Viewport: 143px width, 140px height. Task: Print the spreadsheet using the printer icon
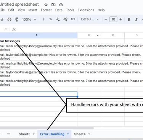click(9, 20)
